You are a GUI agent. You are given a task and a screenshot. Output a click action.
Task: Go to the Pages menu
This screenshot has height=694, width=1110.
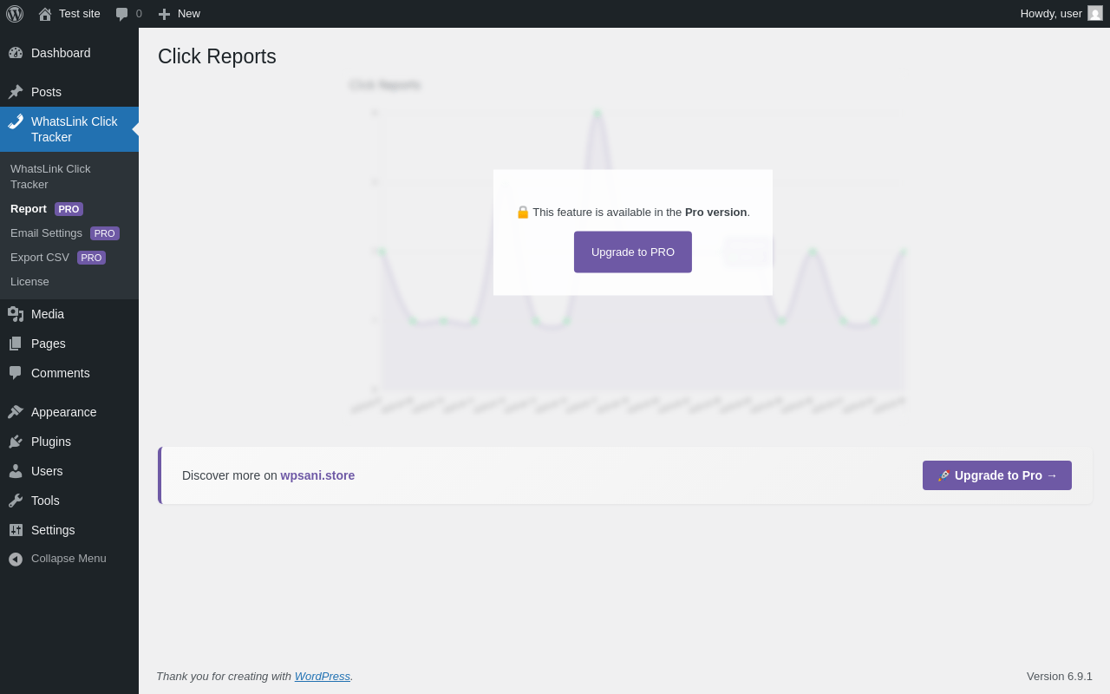69,344
